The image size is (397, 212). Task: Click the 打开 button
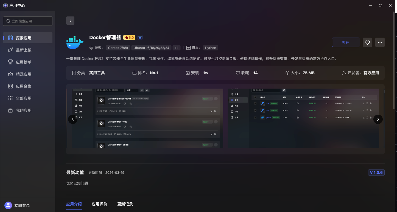[x=346, y=43]
